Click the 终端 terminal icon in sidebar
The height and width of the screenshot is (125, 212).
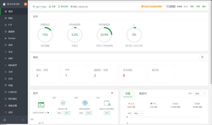(6, 85)
